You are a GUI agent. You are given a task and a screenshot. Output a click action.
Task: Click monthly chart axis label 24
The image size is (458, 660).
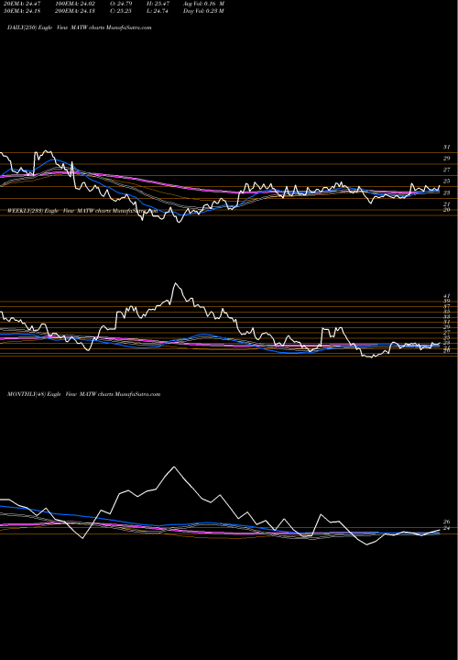point(446,528)
